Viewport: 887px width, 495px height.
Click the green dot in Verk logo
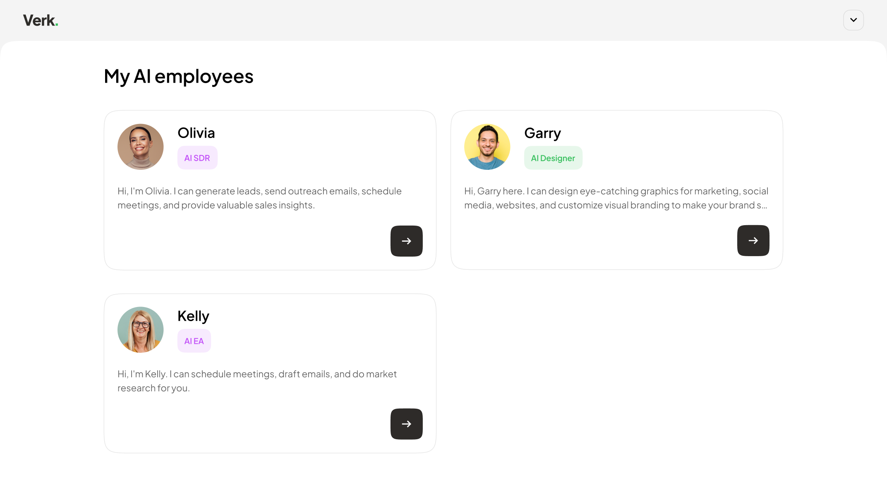pos(57,25)
